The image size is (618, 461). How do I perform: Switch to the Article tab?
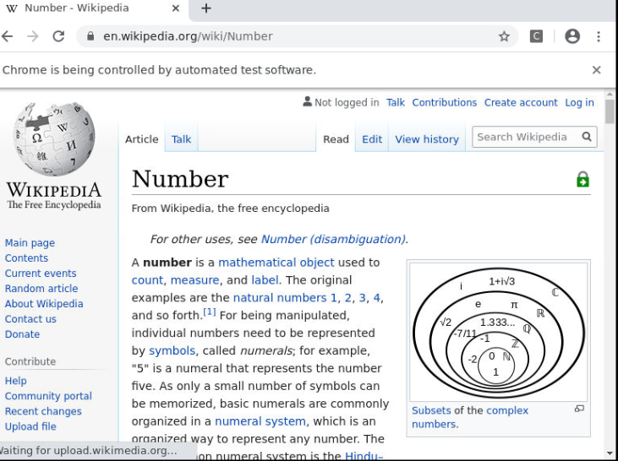(141, 139)
